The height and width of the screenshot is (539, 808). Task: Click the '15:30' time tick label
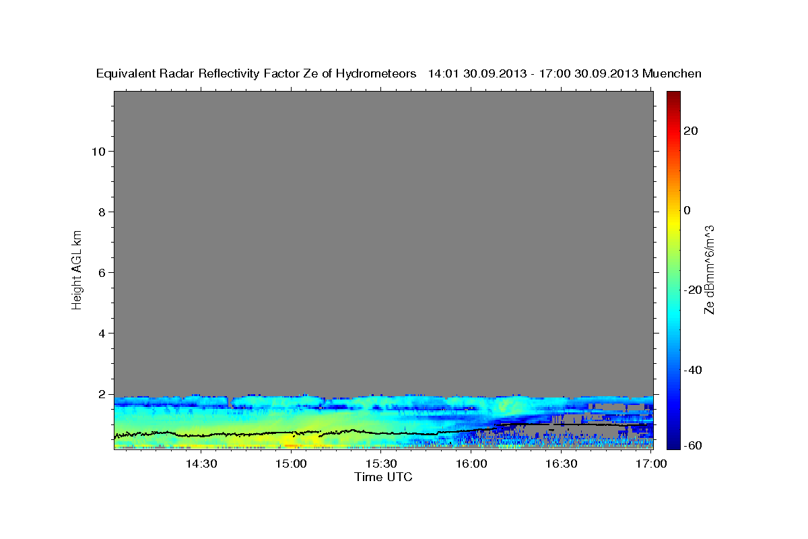click(x=381, y=464)
